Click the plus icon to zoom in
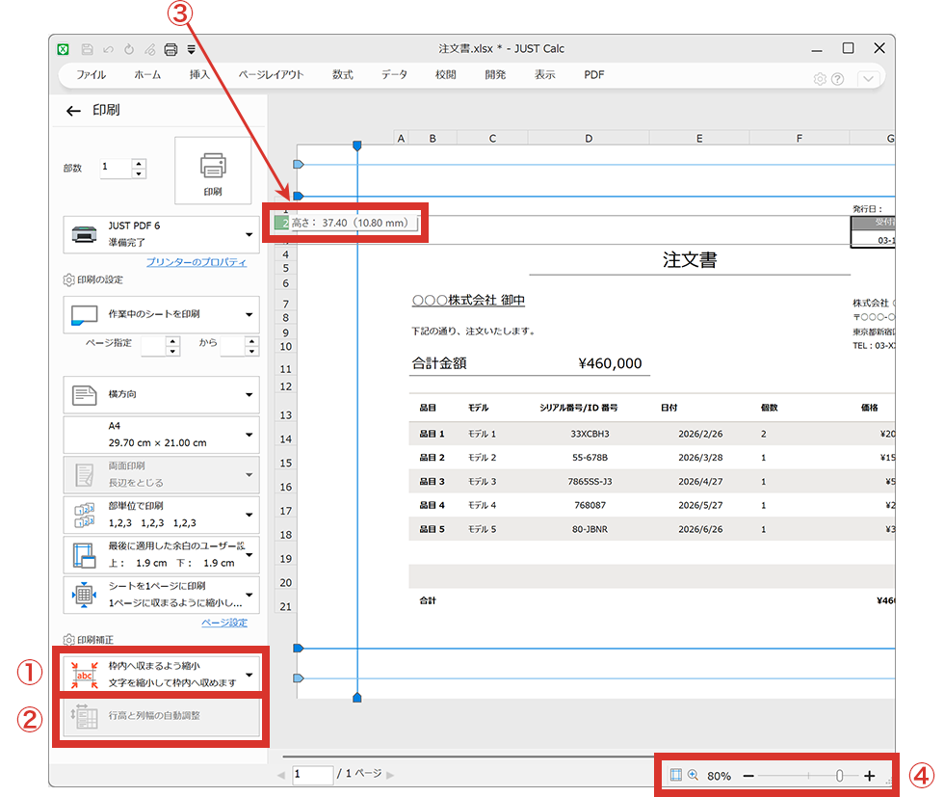 pyautogui.click(x=869, y=776)
